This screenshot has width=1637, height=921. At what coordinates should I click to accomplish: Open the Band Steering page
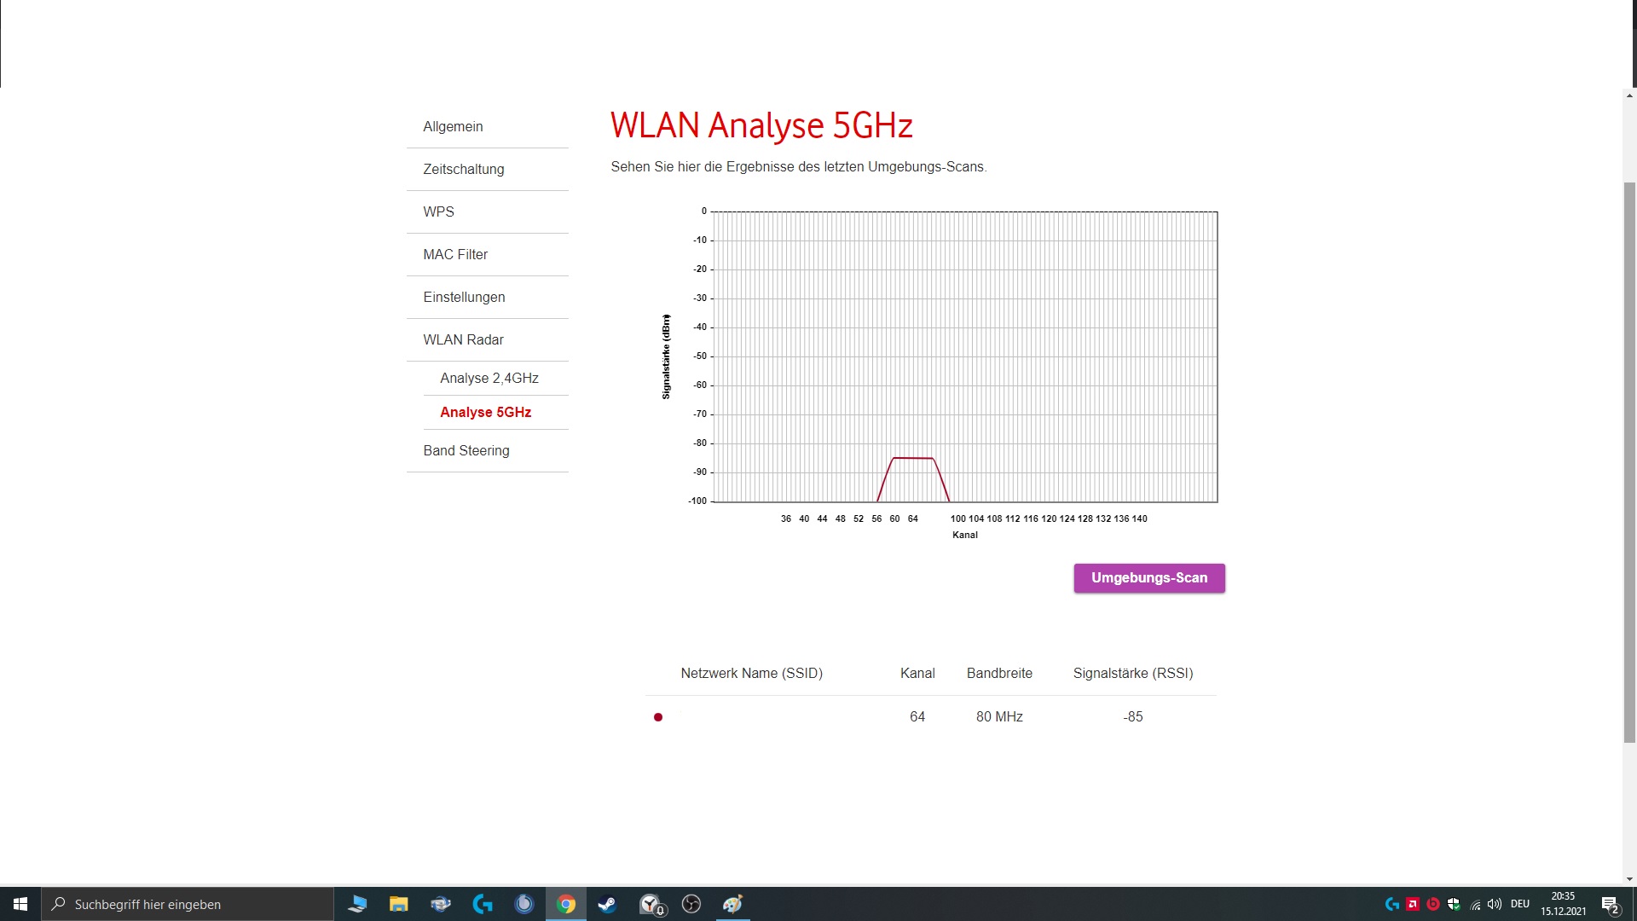pos(466,450)
